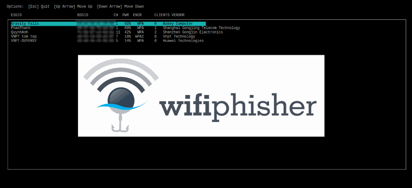Click the ESSID column header
Screen dimensions: 412x188
pos(16,15)
